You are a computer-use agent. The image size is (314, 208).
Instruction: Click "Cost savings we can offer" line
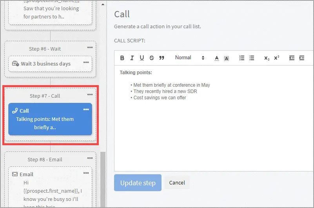coord(160,98)
